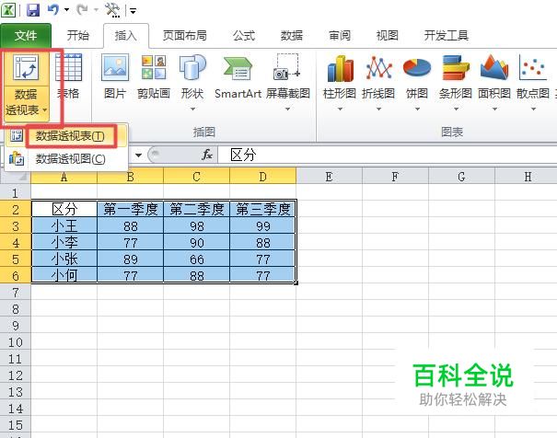Insert a Scatter chart (散点图)
557x438 pixels.
533,76
